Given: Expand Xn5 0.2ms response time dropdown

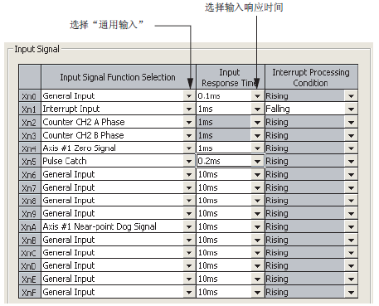Looking at the screenshot, I should [x=257, y=161].
